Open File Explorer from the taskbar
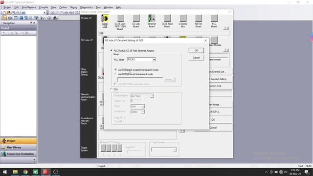 tap(15, 172)
